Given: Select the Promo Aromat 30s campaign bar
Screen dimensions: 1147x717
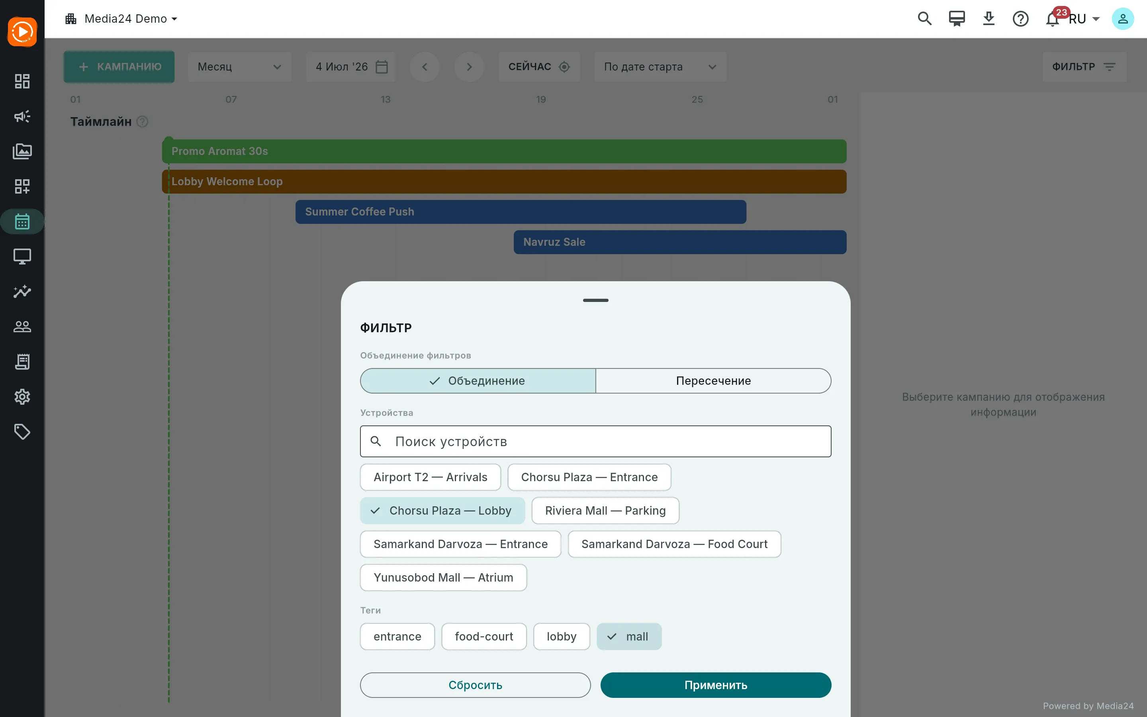Looking at the screenshot, I should click(x=504, y=151).
